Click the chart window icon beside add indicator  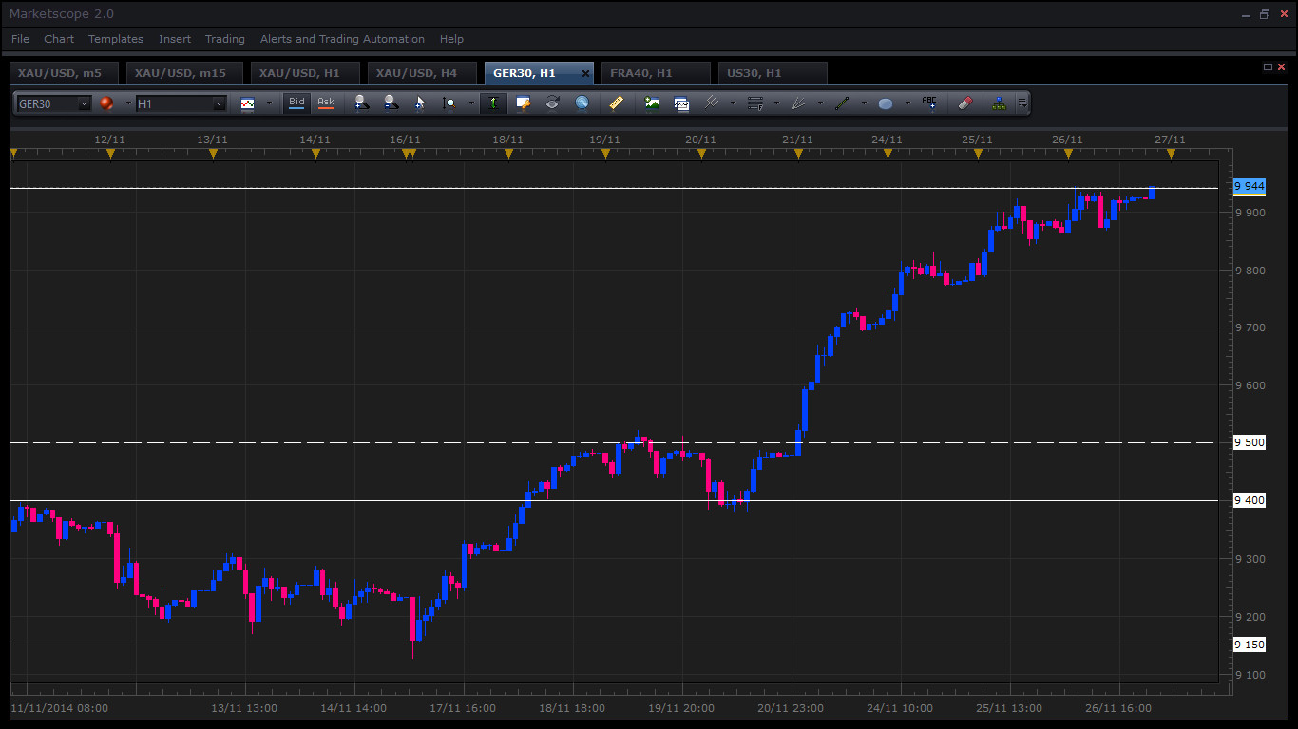click(x=681, y=103)
